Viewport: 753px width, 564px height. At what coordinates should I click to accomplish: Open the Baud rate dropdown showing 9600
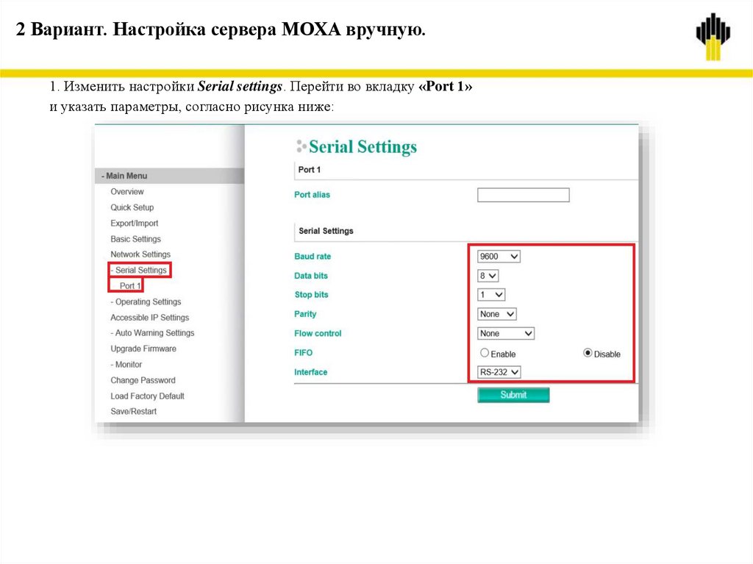click(x=497, y=256)
